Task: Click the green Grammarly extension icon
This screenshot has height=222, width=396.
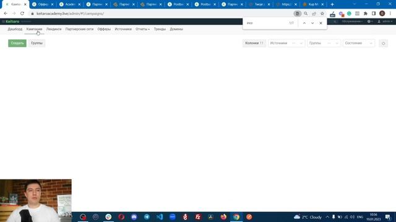Action: [349, 14]
